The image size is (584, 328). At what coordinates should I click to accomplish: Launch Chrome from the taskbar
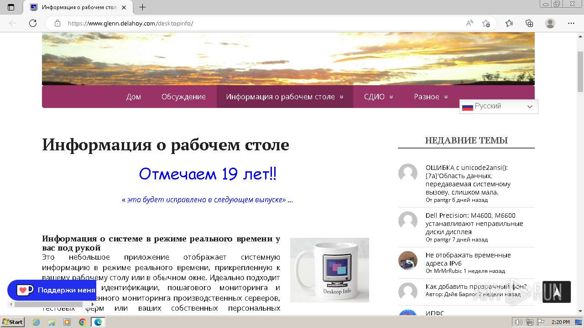[83, 322]
